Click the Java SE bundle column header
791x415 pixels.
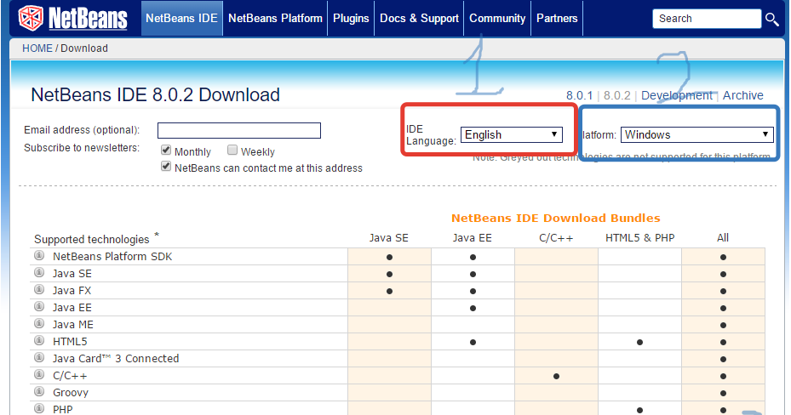pyautogui.click(x=388, y=238)
